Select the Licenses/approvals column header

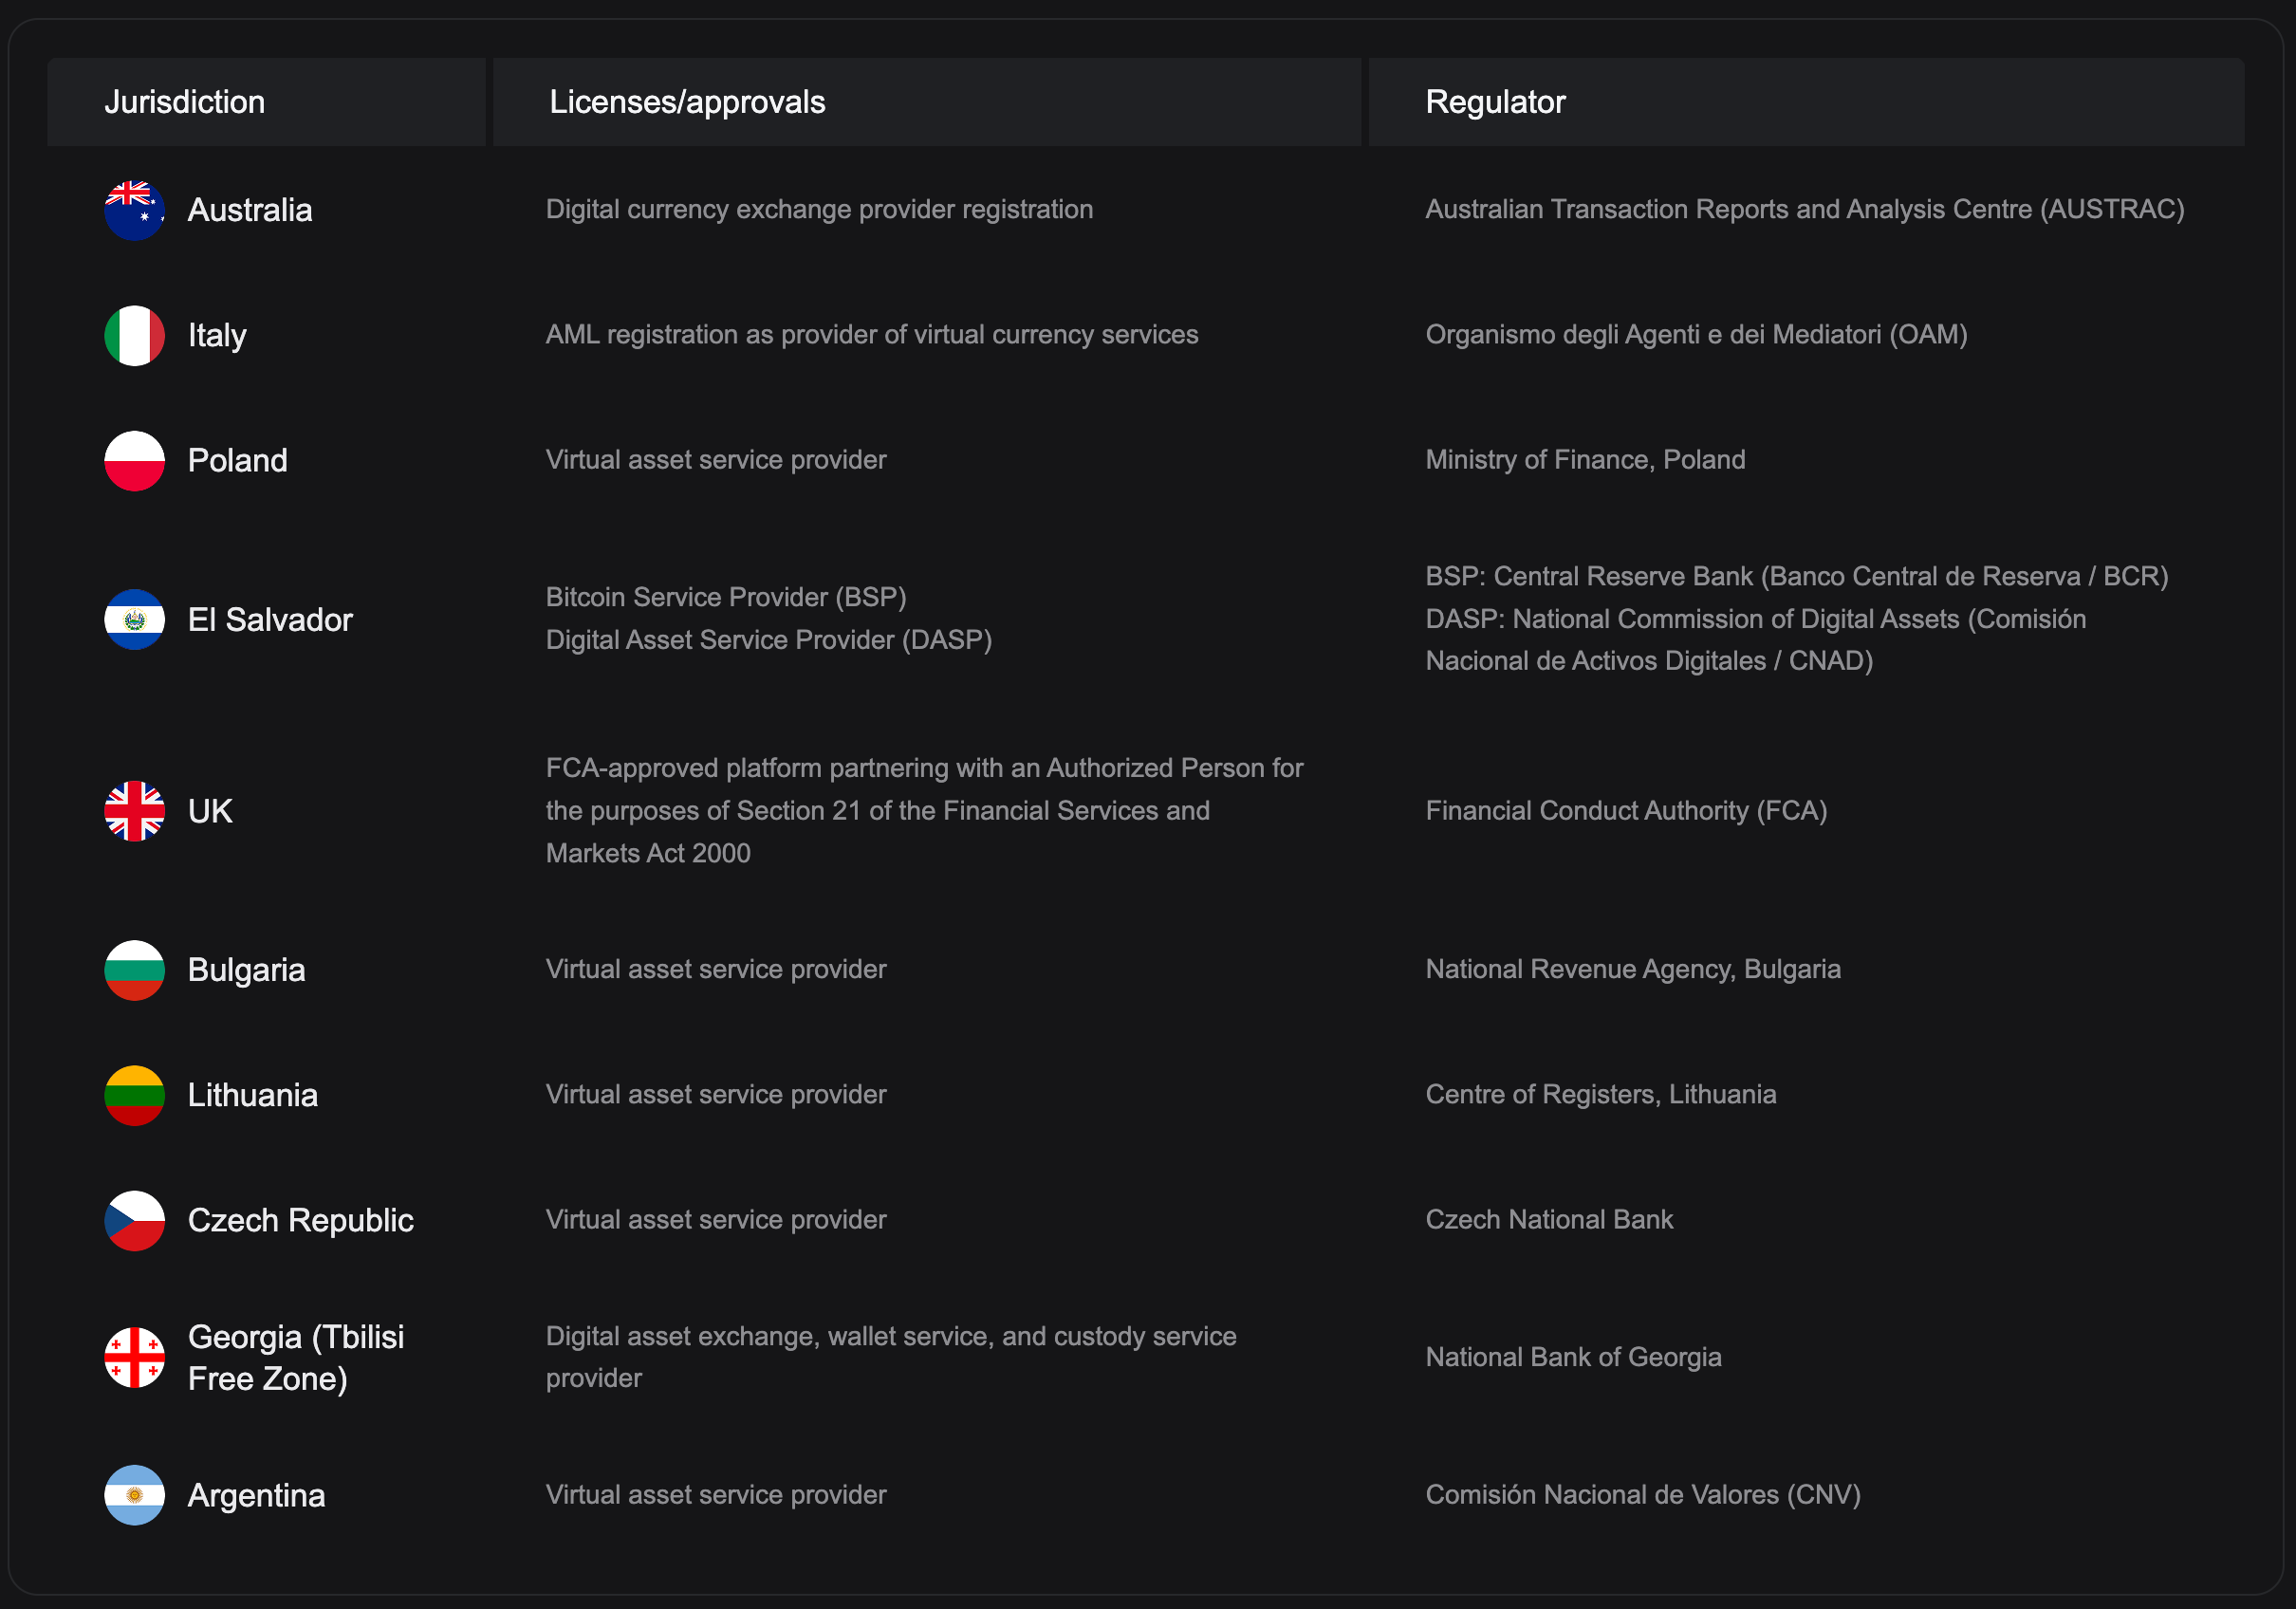(687, 102)
